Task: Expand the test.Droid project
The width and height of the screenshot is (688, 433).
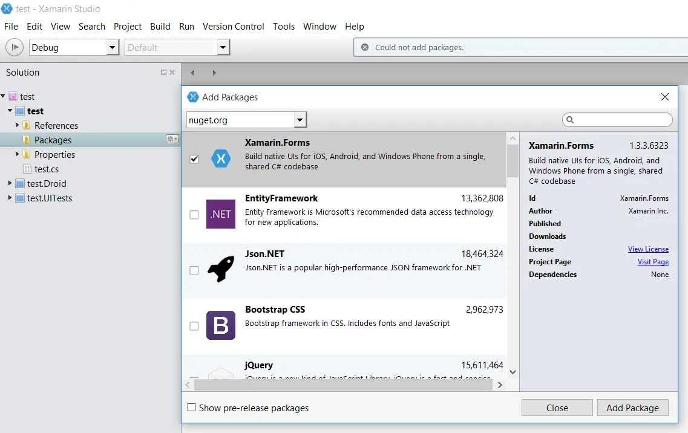Action: coord(10,183)
